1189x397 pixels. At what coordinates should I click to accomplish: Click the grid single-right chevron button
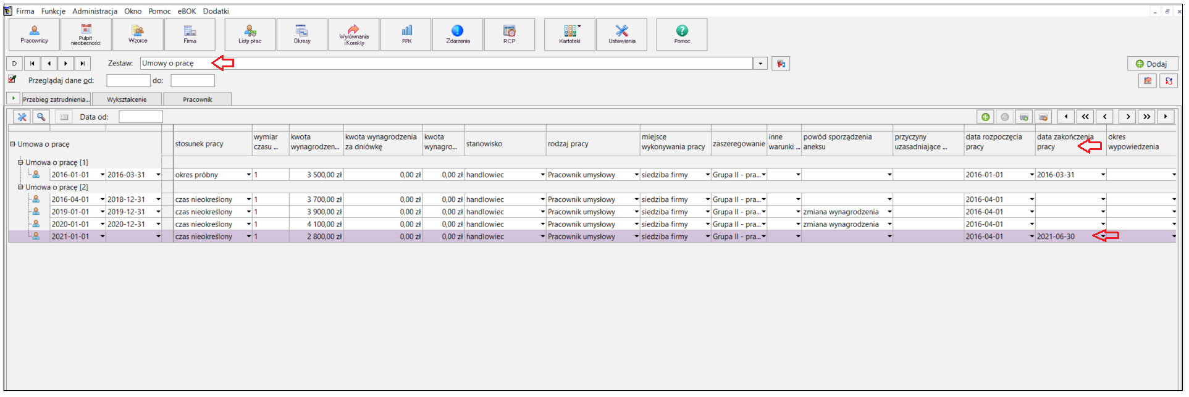[x=1128, y=117]
